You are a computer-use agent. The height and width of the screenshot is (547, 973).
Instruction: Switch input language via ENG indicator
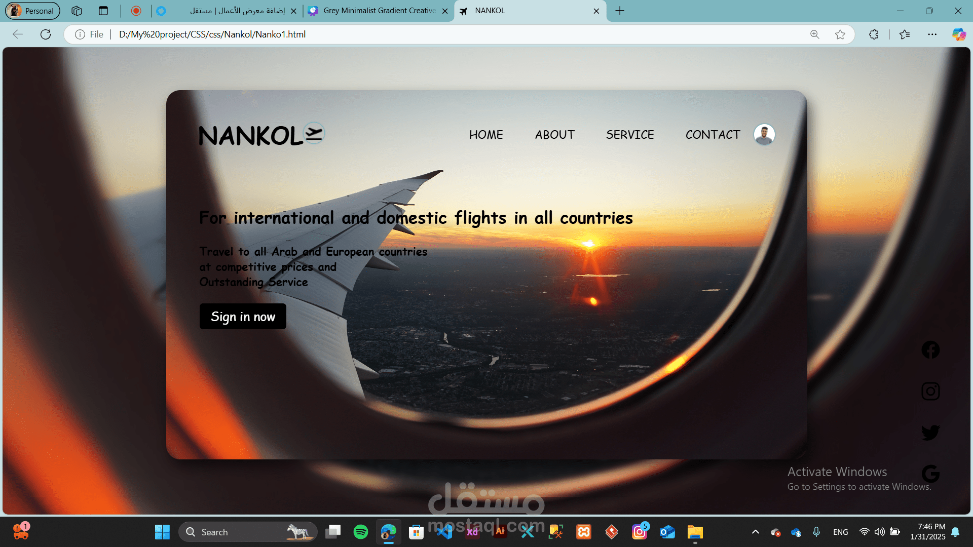tap(841, 532)
